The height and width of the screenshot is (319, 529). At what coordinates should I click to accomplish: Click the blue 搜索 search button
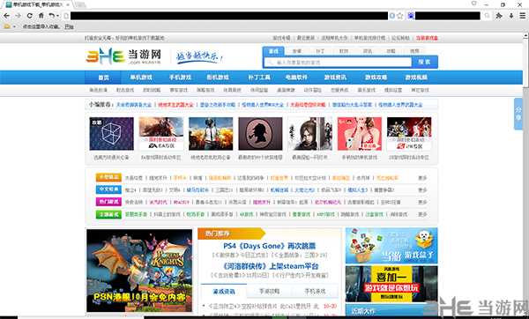(x=424, y=62)
